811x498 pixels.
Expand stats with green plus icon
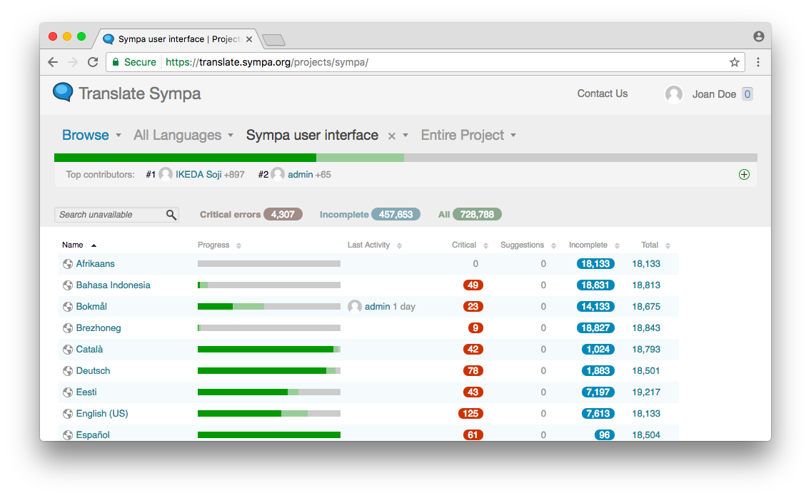coord(744,174)
